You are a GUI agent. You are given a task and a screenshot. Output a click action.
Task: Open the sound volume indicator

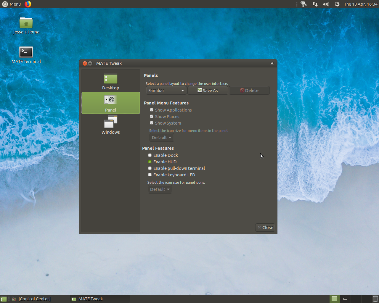click(326, 4)
